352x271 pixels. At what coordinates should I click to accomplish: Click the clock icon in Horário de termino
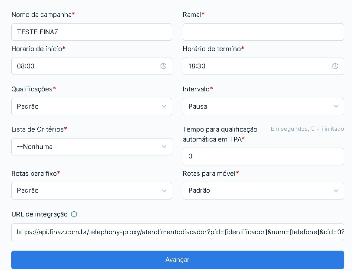[335, 66]
